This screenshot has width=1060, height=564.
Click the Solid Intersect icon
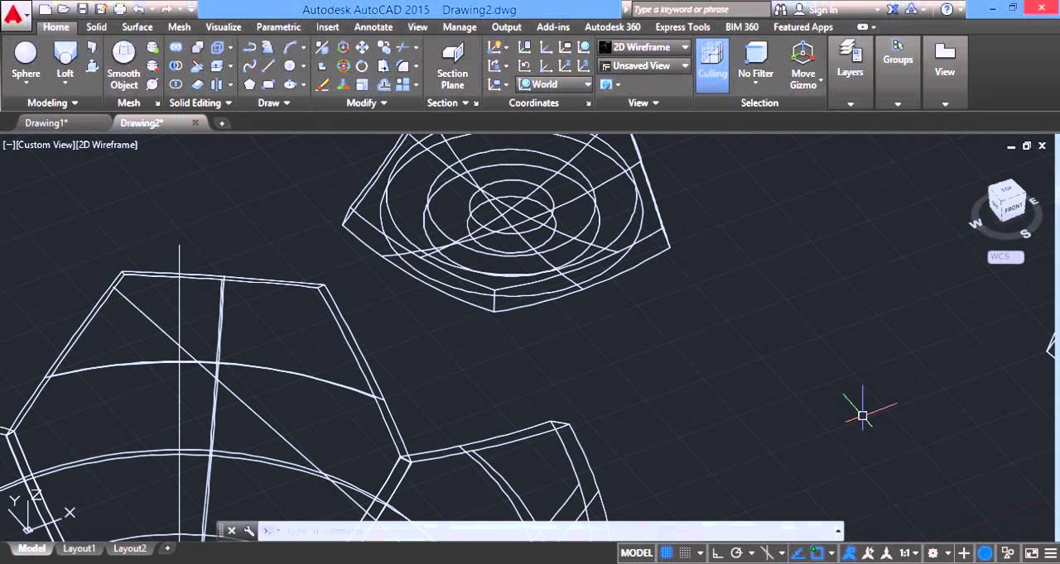pos(176,84)
